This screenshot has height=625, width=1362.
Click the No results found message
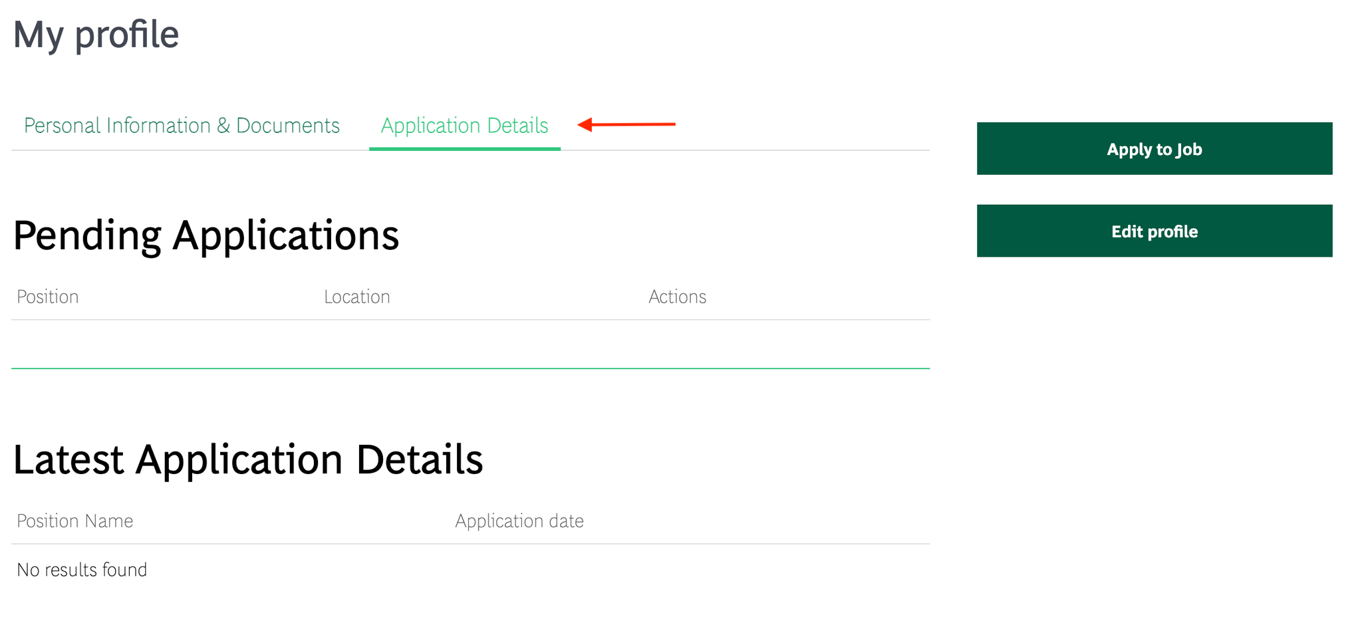click(x=82, y=569)
